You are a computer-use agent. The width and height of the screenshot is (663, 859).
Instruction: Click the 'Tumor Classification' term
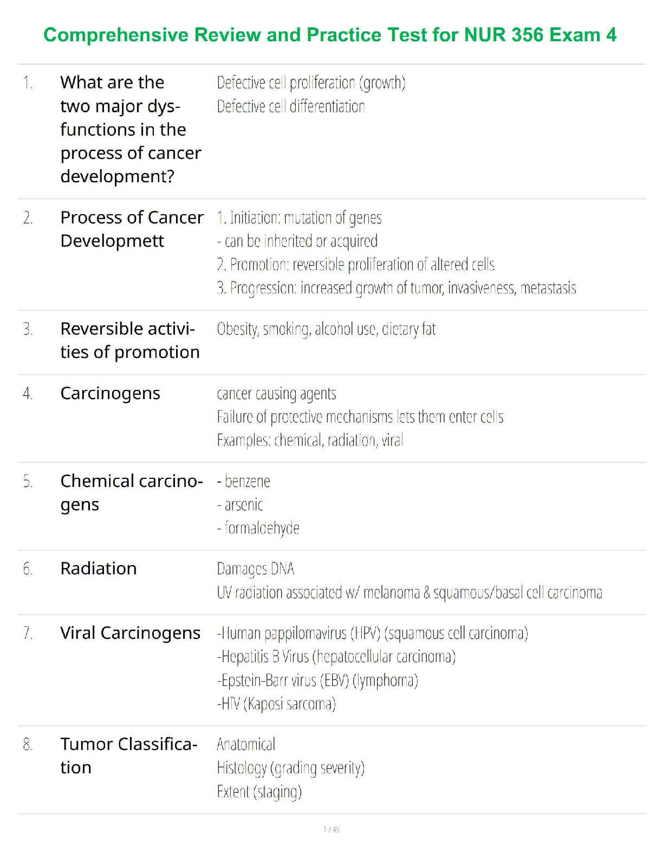(x=128, y=755)
